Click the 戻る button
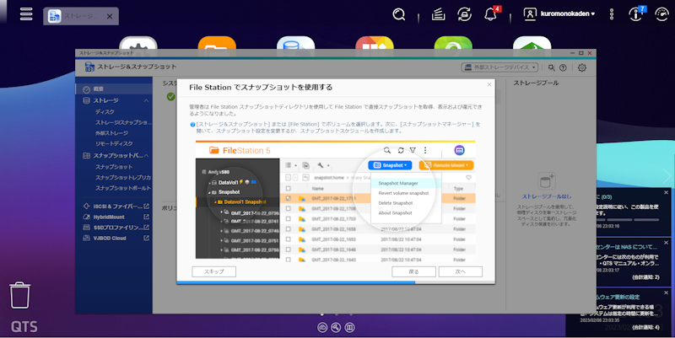675x338 pixels. 413,271
